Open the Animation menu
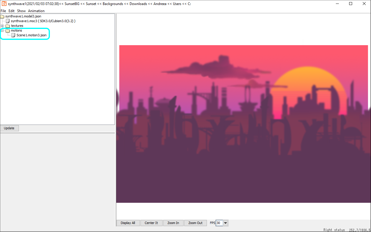The image size is (371, 232). click(36, 11)
